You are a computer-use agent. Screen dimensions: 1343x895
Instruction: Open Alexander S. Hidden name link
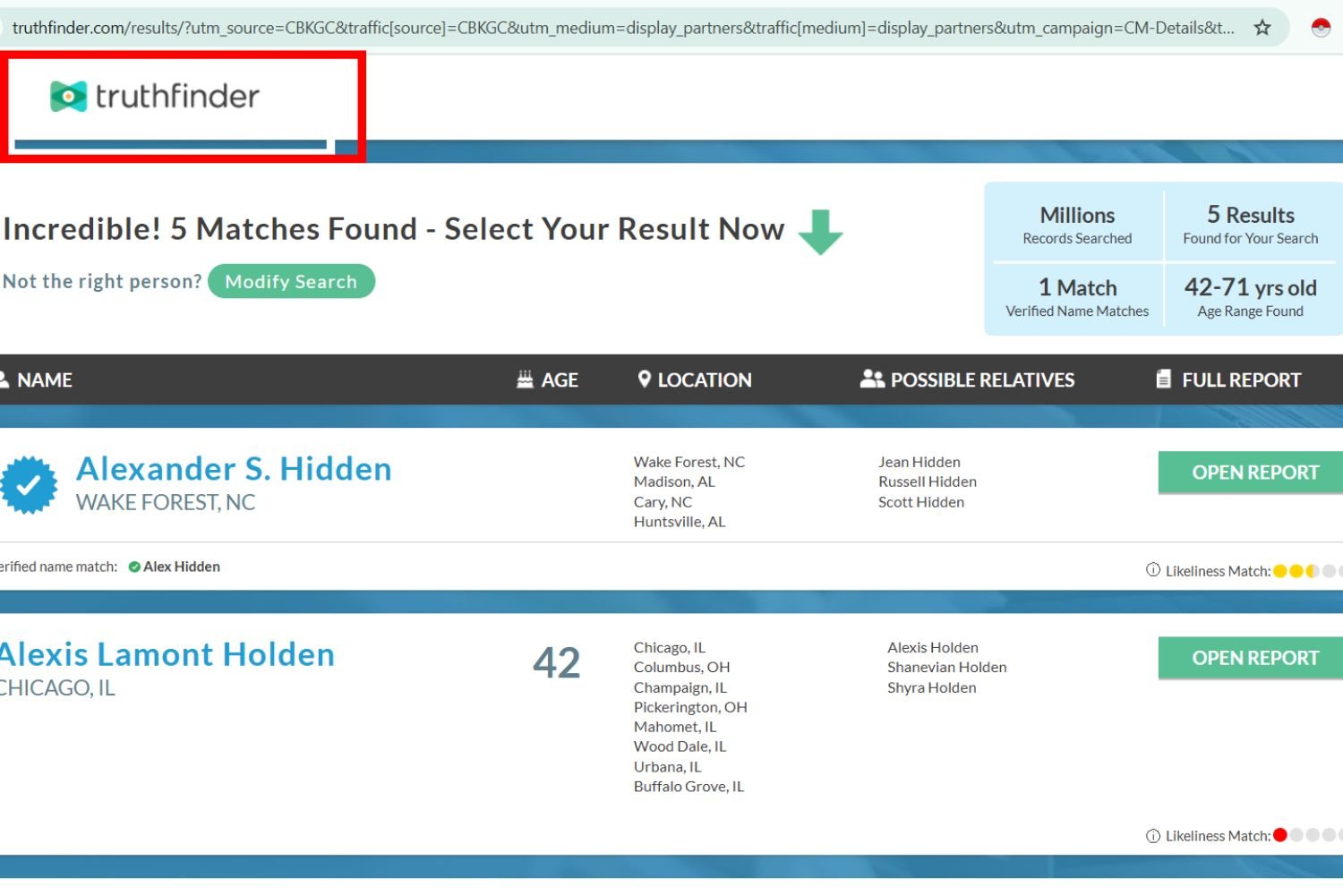tap(234, 469)
